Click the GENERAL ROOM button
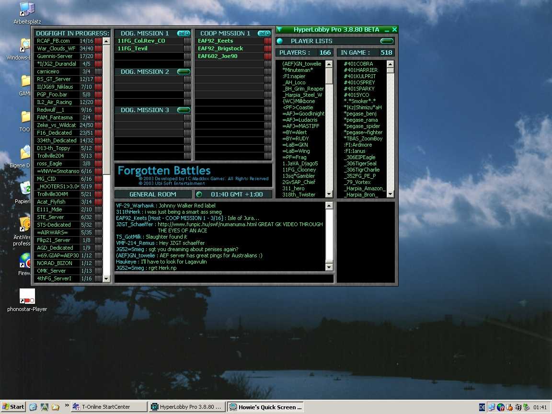 (153, 195)
